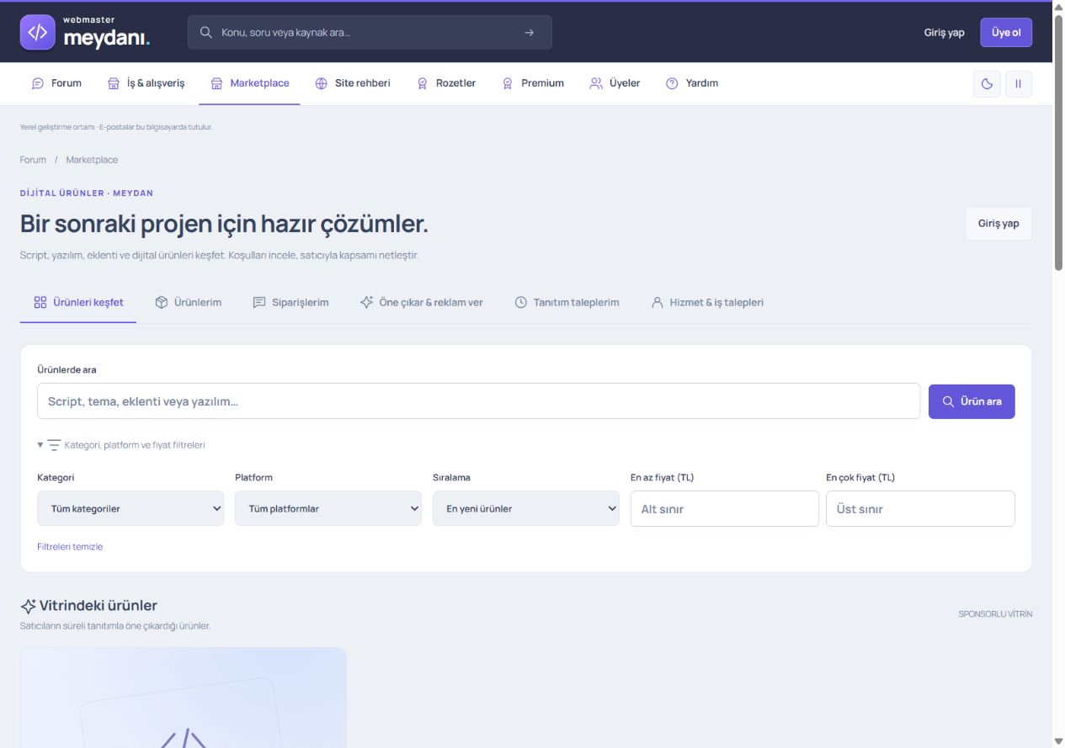This screenshot has width=1065, height=748.
Task: Click the magnifier icon in the header search
Action: [x=206, y=32]
